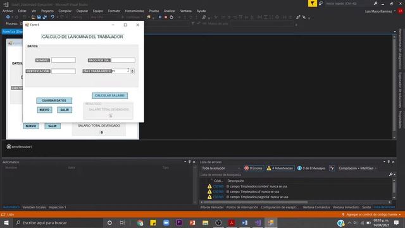Toggle the 0 Errores filter

tap(254, 168)
